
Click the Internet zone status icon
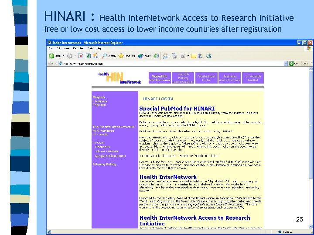280,232
